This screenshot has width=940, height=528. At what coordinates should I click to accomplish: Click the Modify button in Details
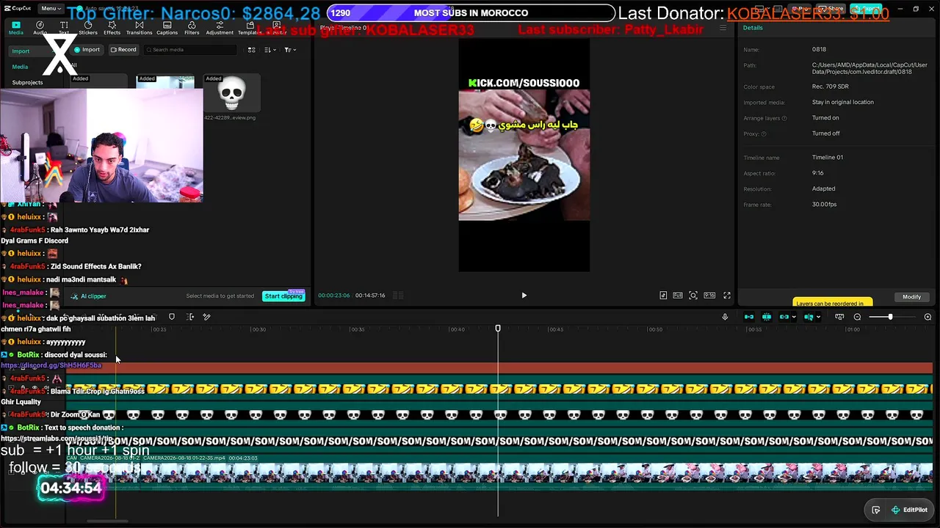pos(911,297)
